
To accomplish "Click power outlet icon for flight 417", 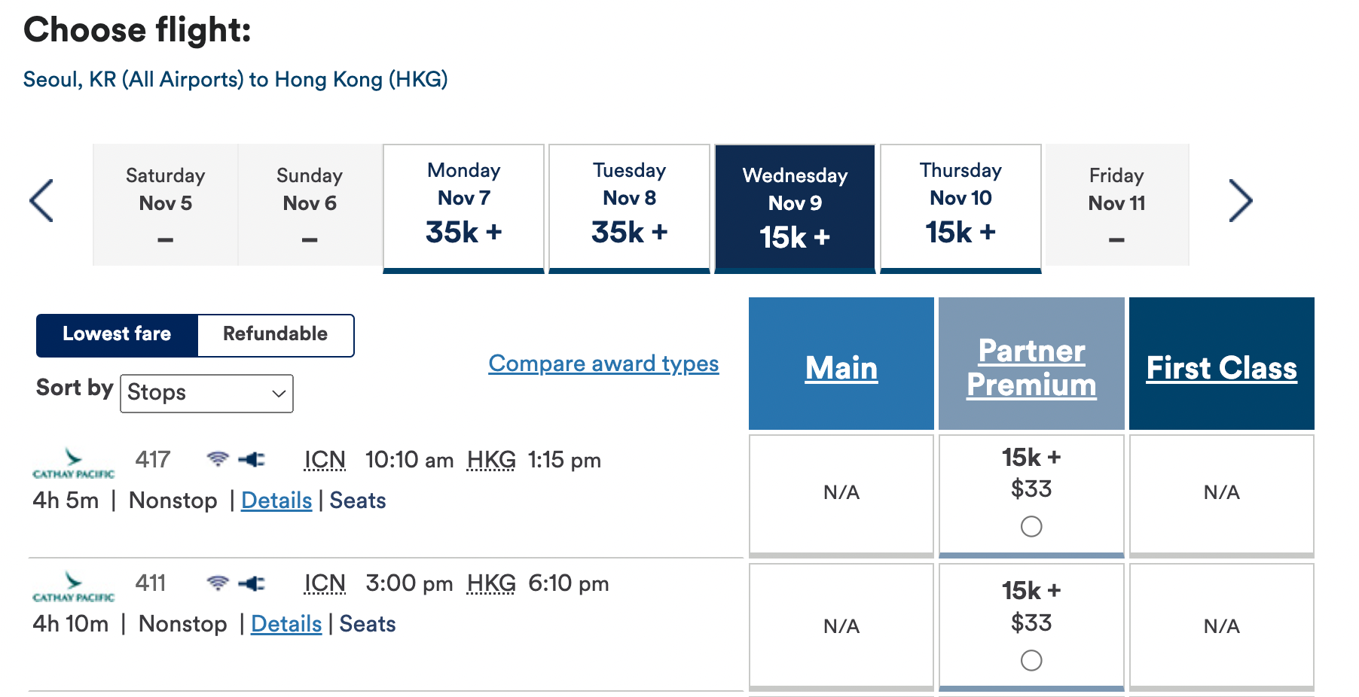I will (252, 459).
